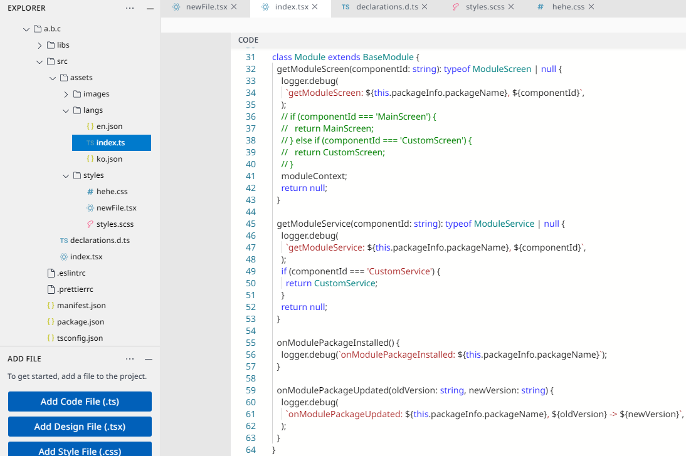Open declarations.d.ts in the explorer tree
This screenshot has height=456, width=686.
(x=100, y=241)
